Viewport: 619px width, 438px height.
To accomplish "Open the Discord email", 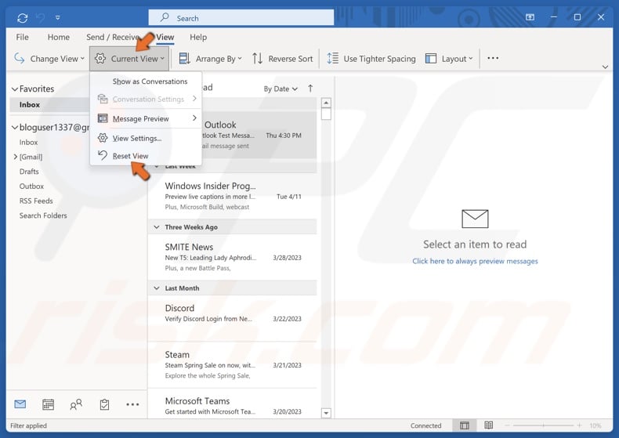I will (233, 317).
